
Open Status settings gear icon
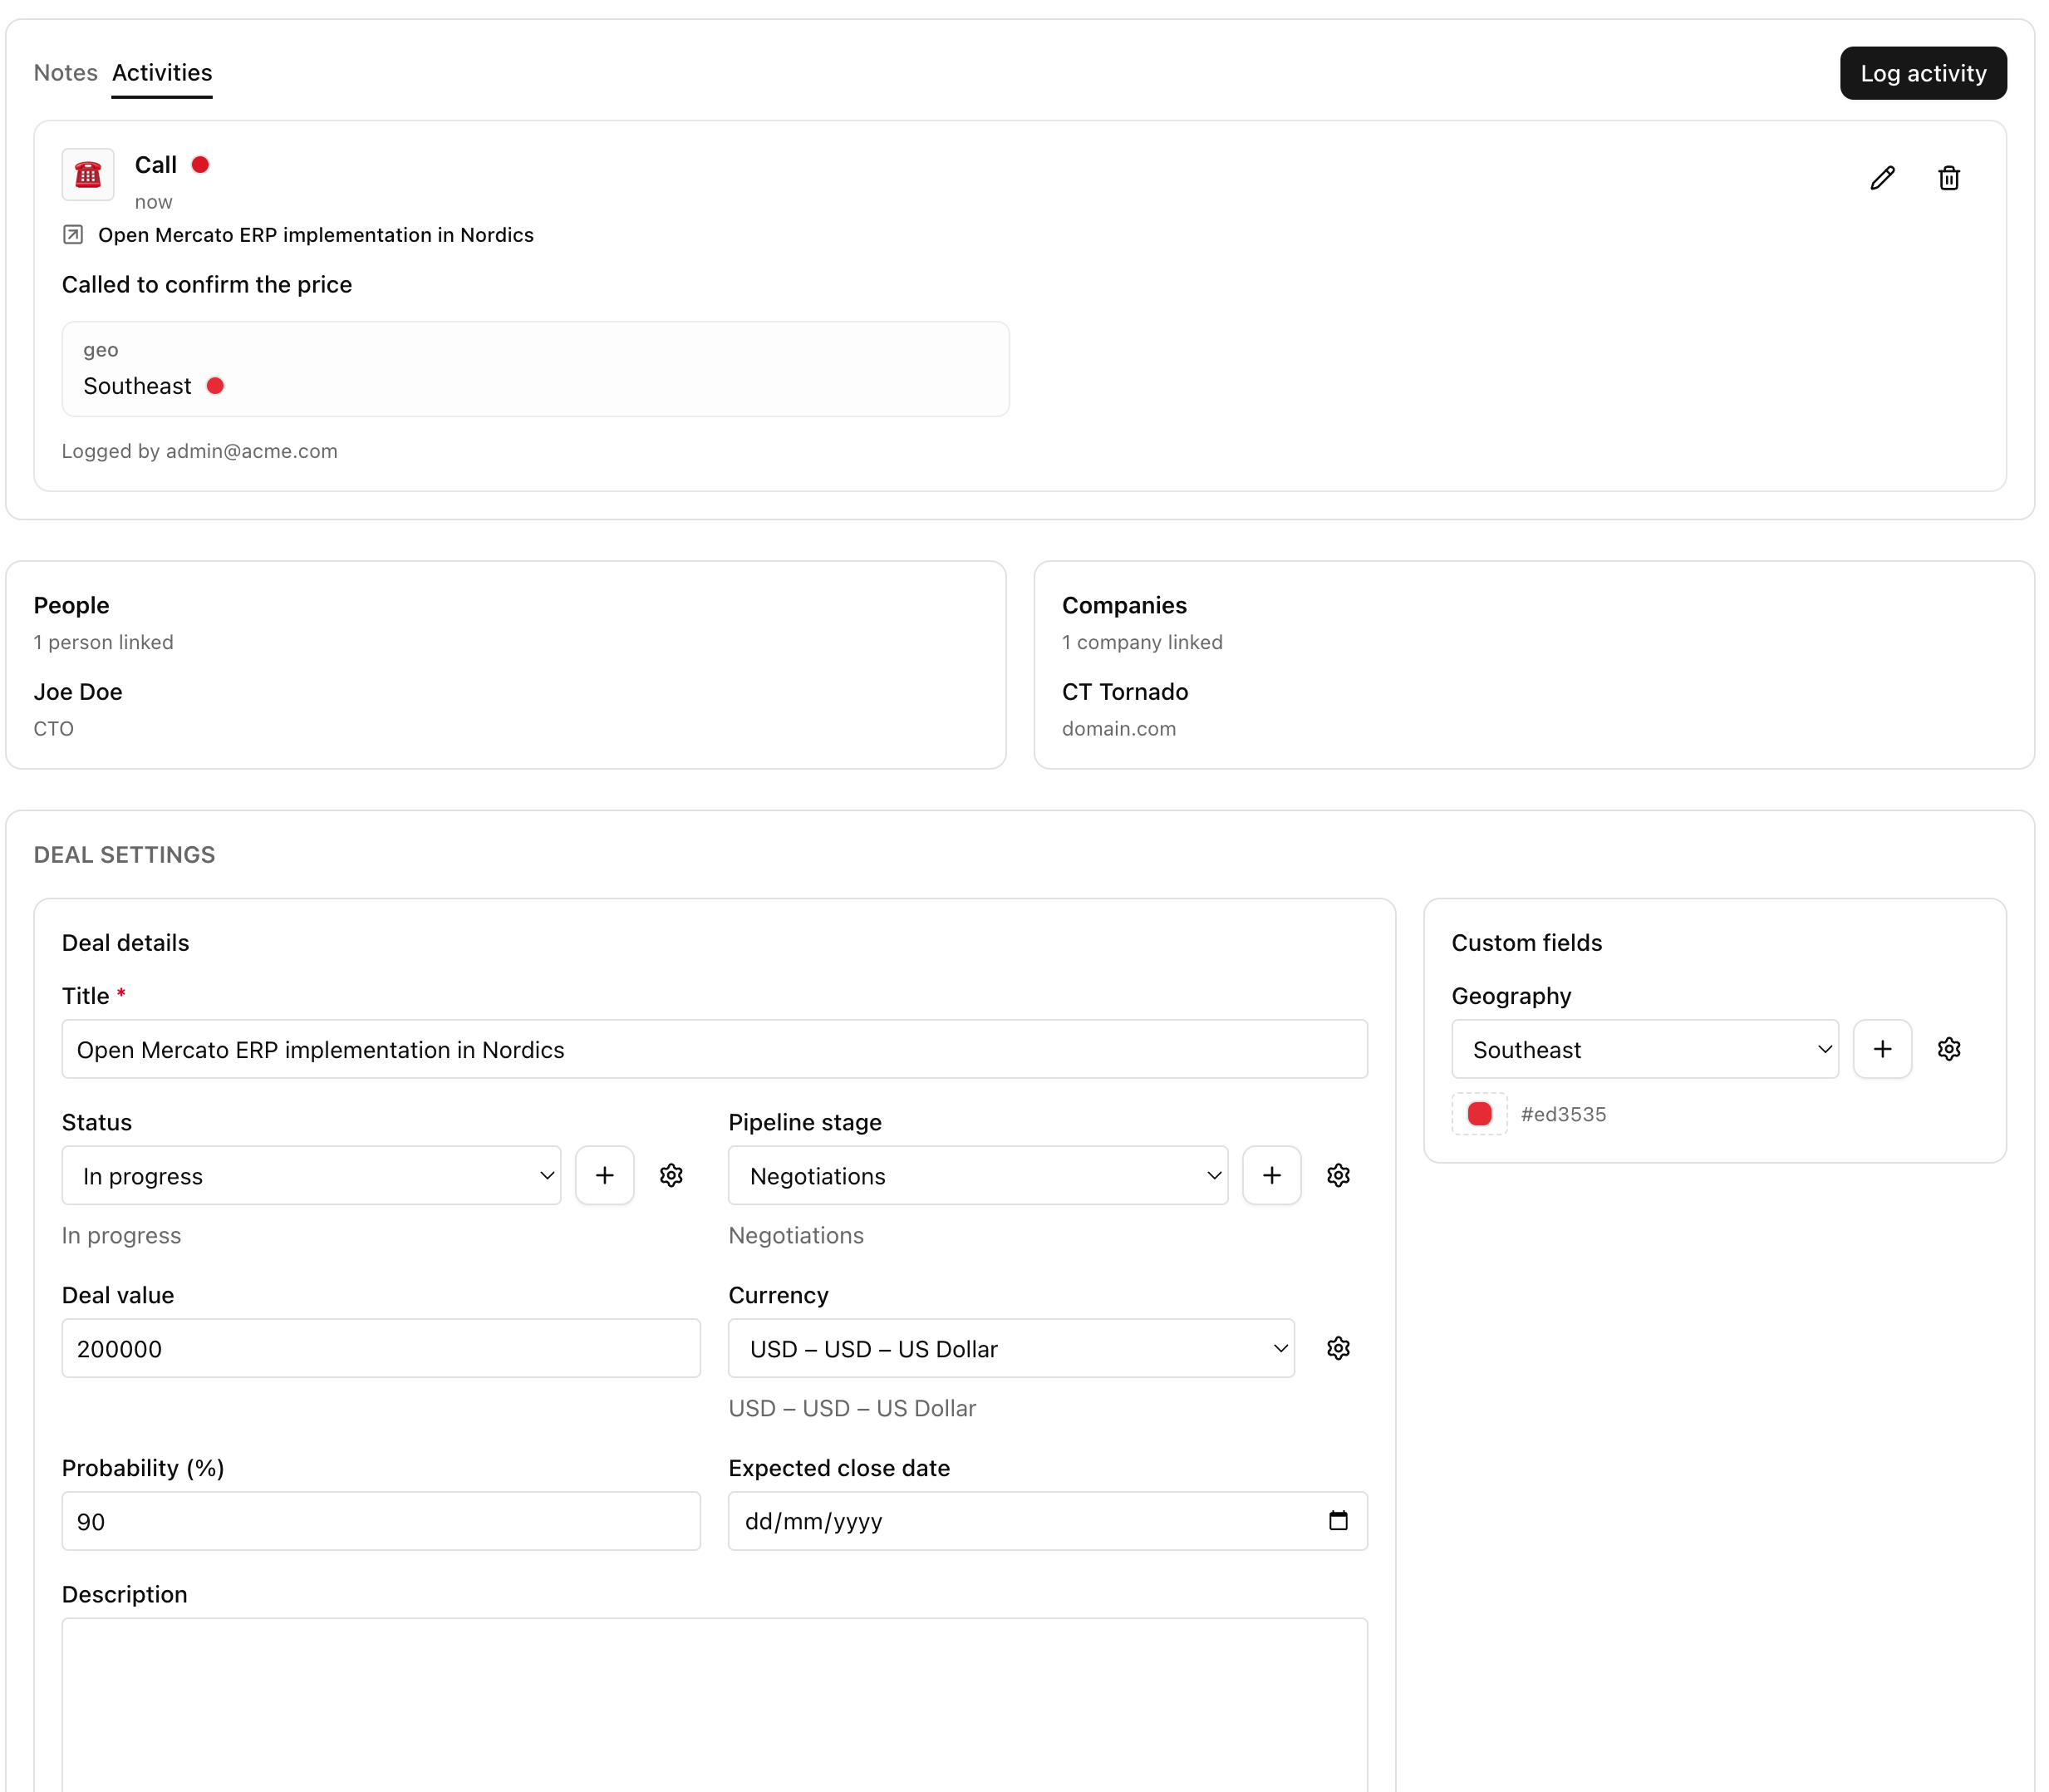coord(671,1175)
